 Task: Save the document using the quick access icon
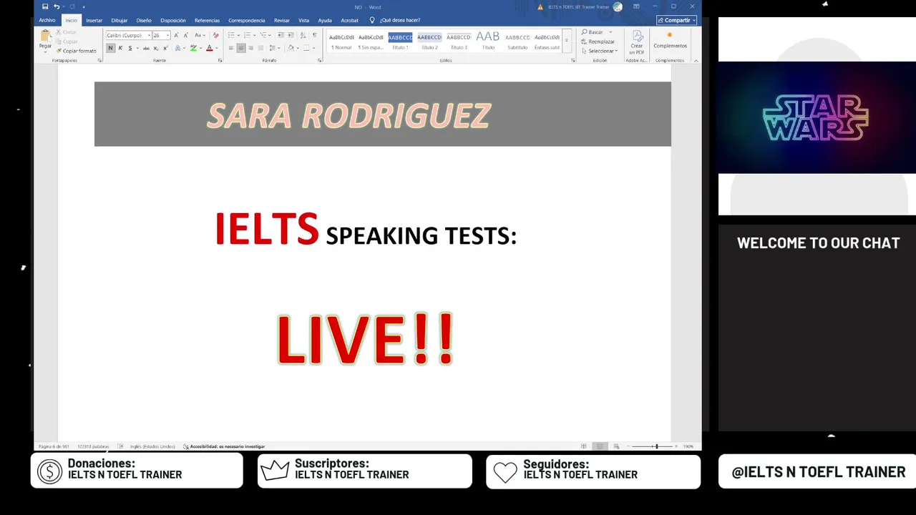tap(45, 6)
